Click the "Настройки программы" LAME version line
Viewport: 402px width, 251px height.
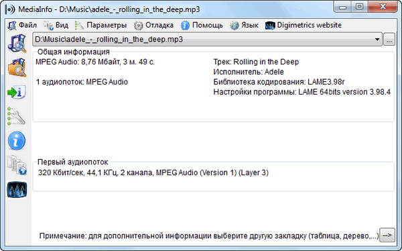tap(301, 92)
